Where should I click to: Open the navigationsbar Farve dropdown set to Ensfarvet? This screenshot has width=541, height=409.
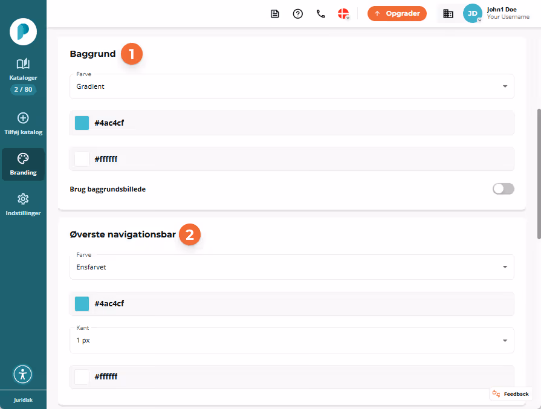(292, 267)
